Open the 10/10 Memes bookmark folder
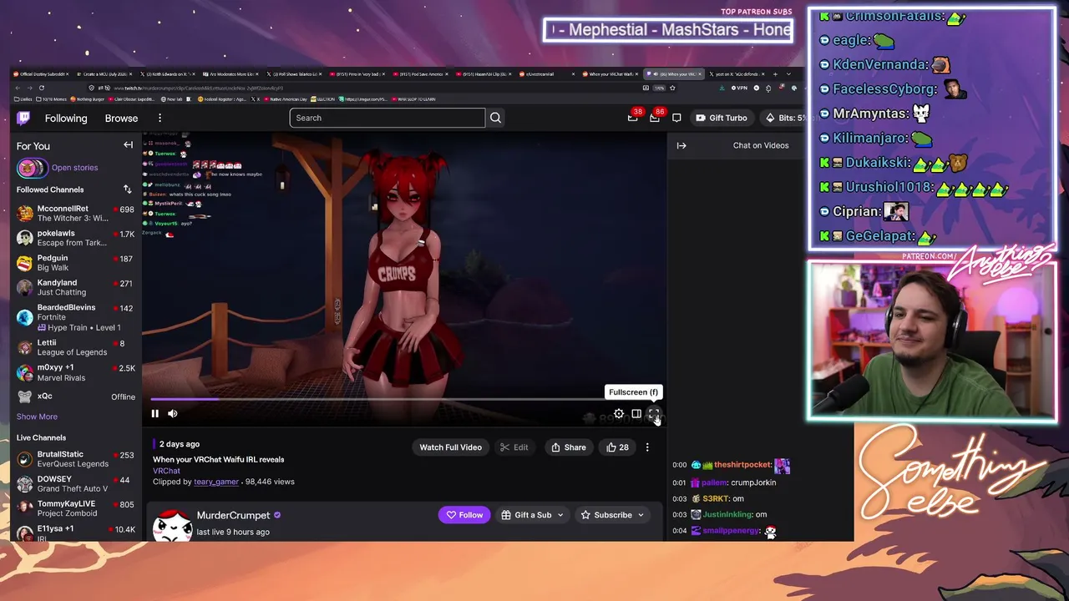 click(50, 99)
